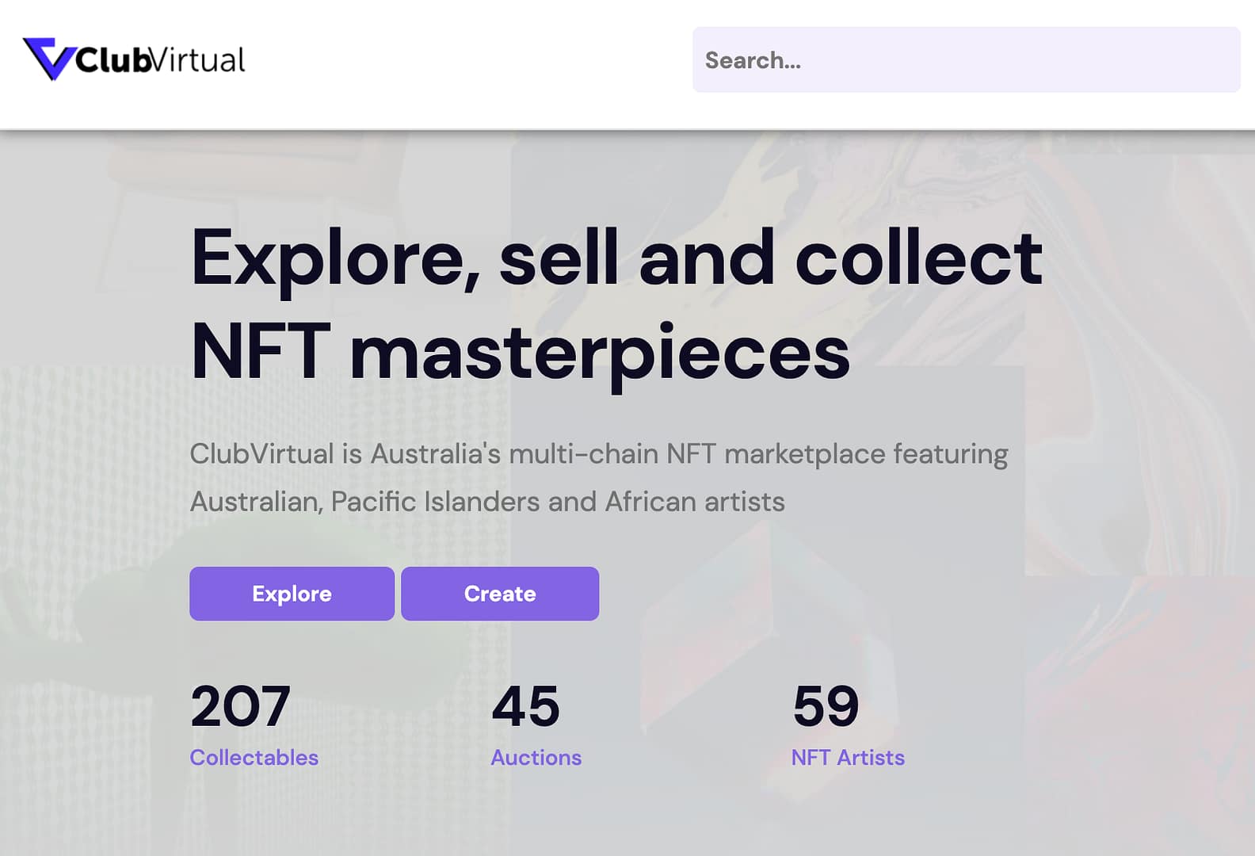Click the "Search..." placeholder text
This screenshot has width=1255, height=856.
(753, 60)
